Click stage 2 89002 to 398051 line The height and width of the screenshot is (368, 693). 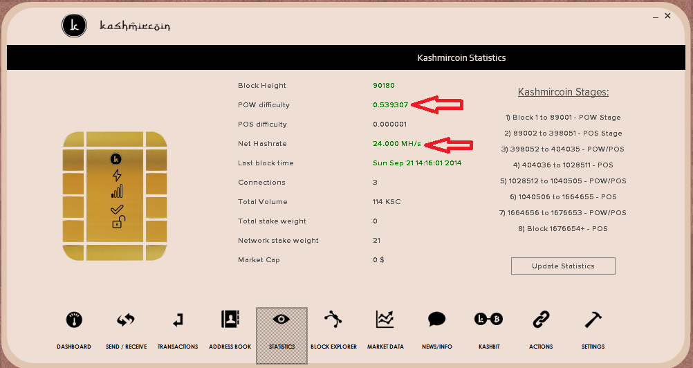coord(563,134)
